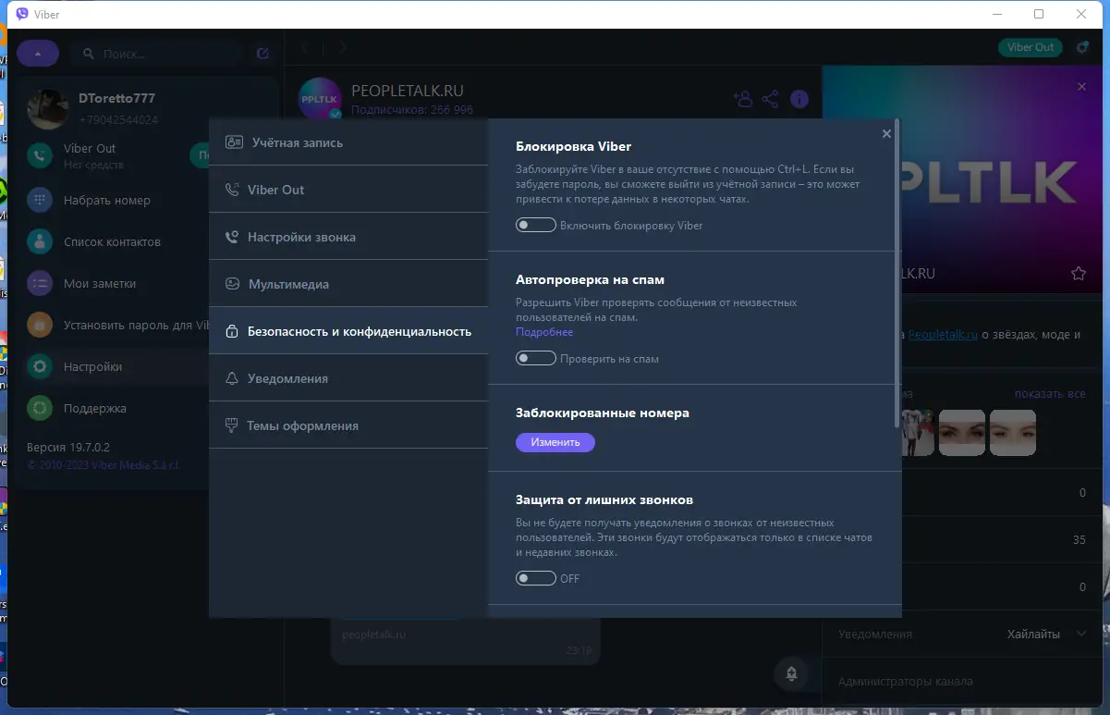
Task: Click the rightmost eye media thumbnail
Action: (1013, 432)
